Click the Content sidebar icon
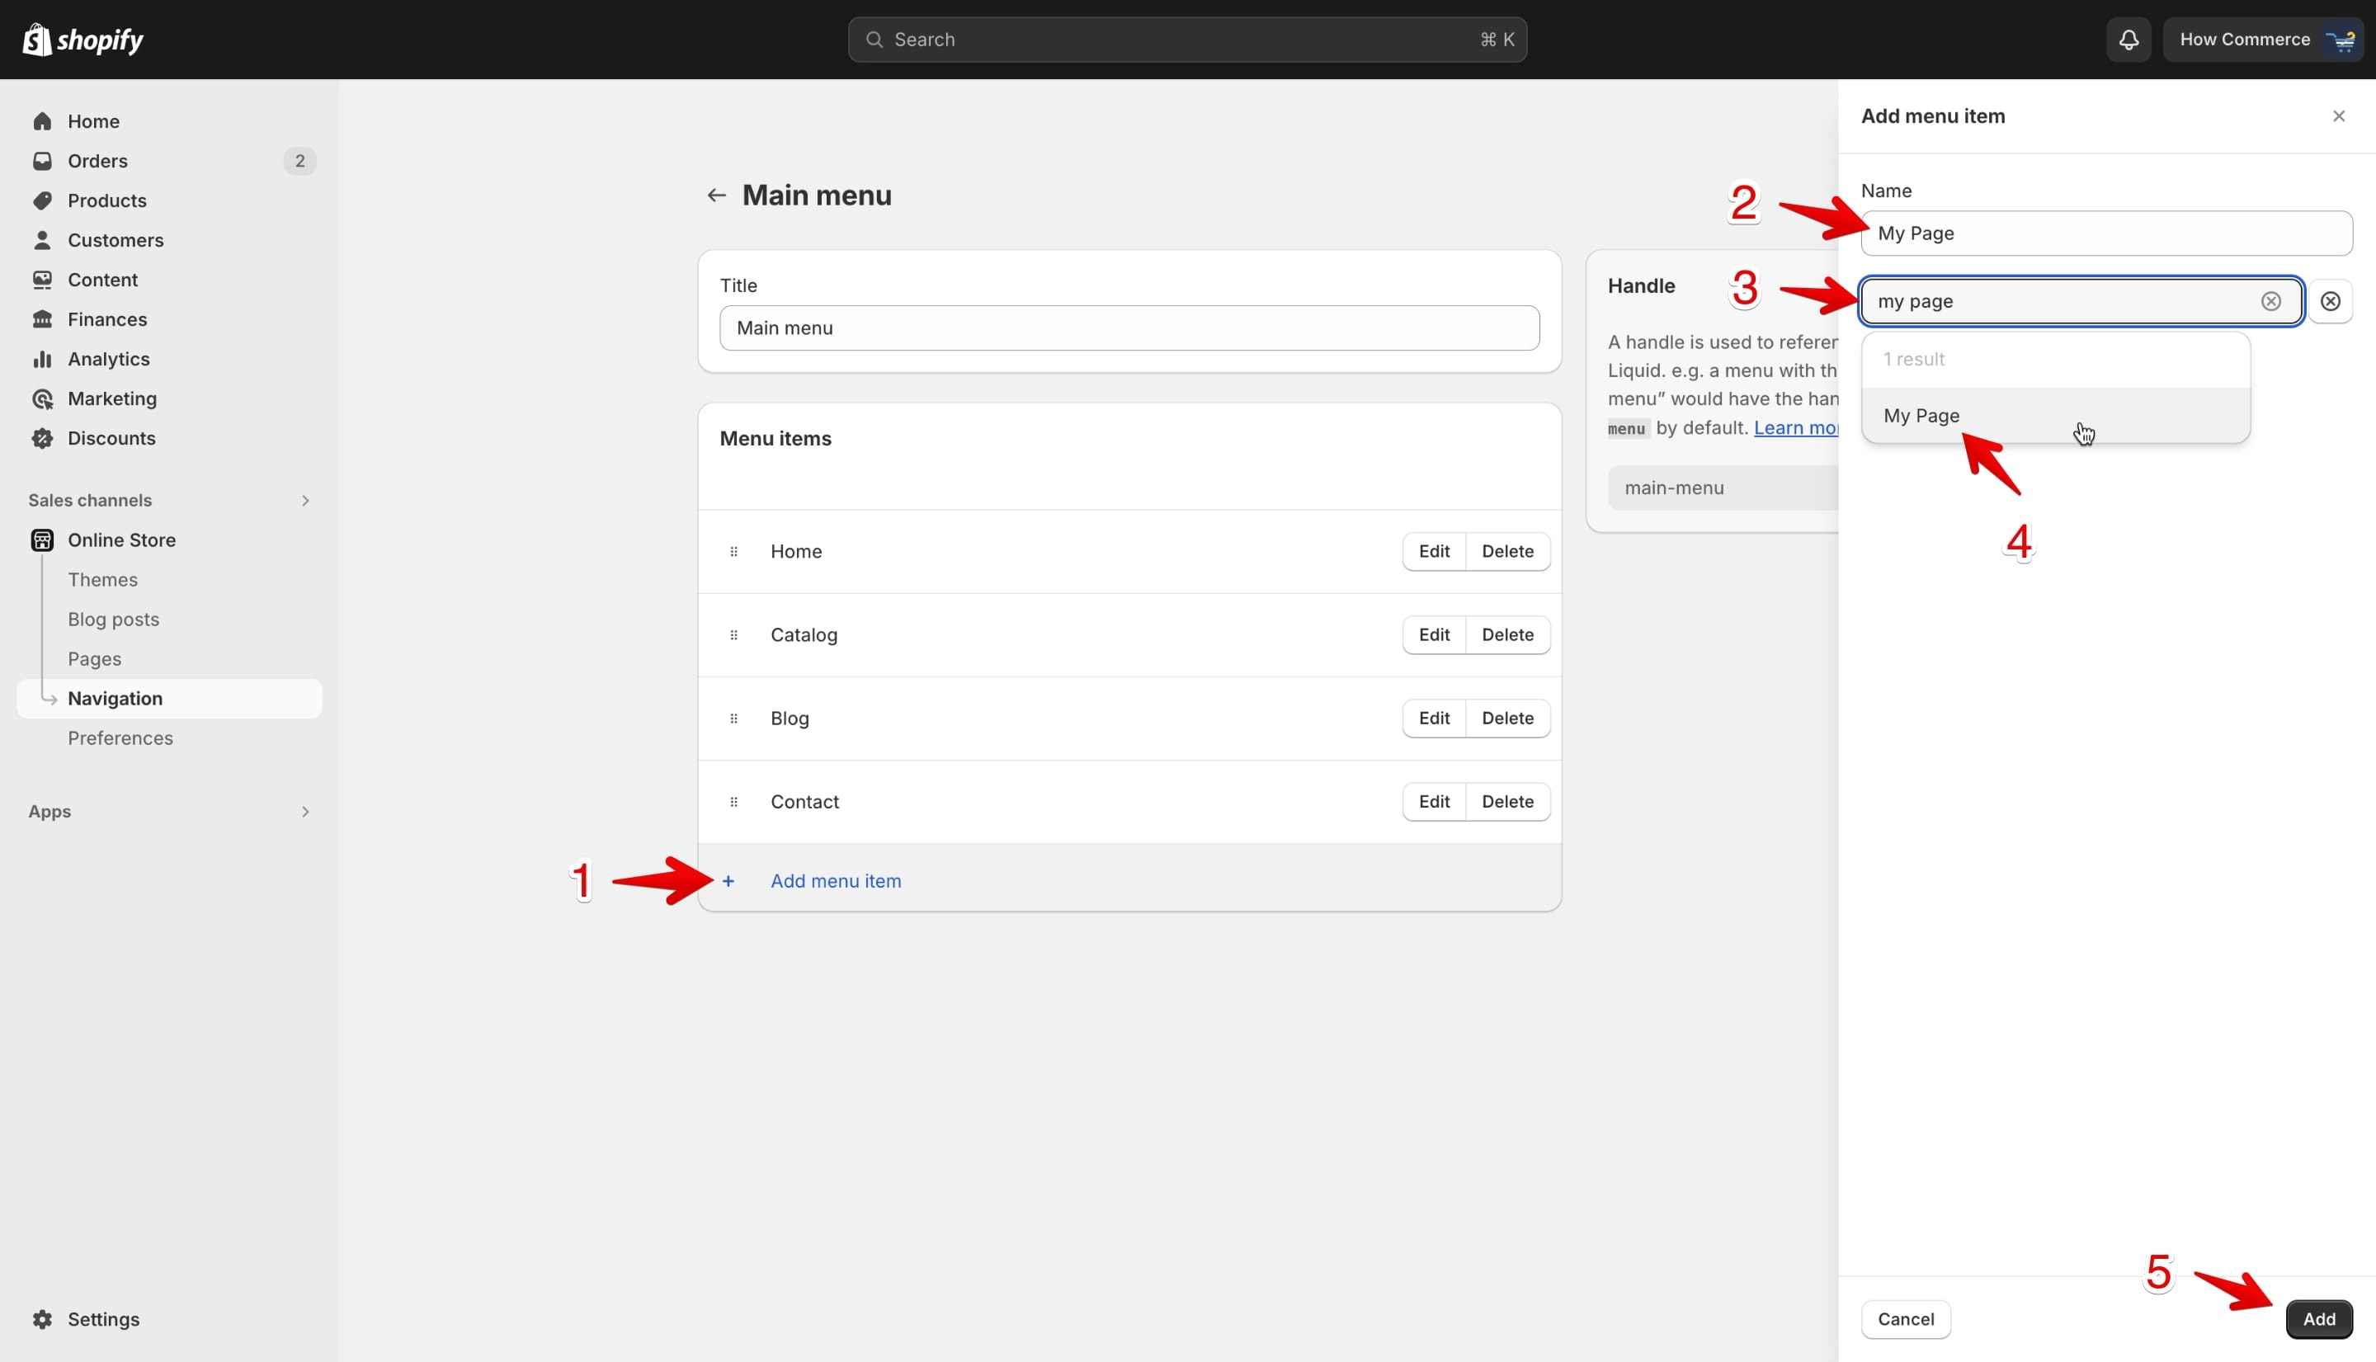This screenshot has width=2376, height=1362. pyautogui.click(x=42, y=280)
